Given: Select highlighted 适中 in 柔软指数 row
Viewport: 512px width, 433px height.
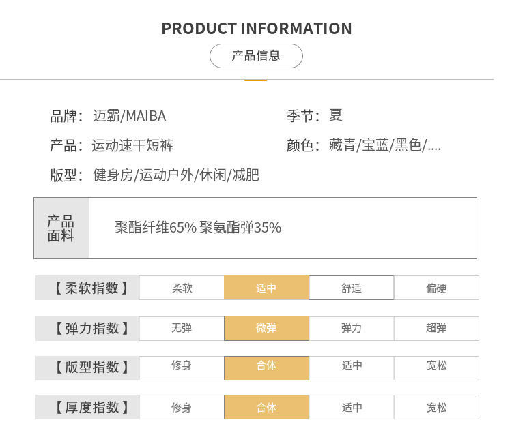Looking at the screenshot, I should pyautogui.click(x=266, y=288).
